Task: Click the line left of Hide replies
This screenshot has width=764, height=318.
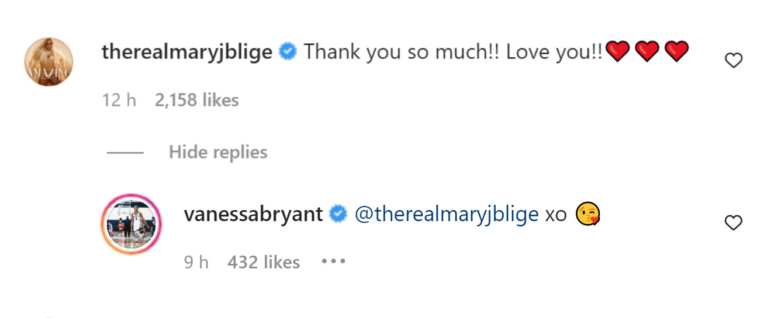Action: [125, 153]
